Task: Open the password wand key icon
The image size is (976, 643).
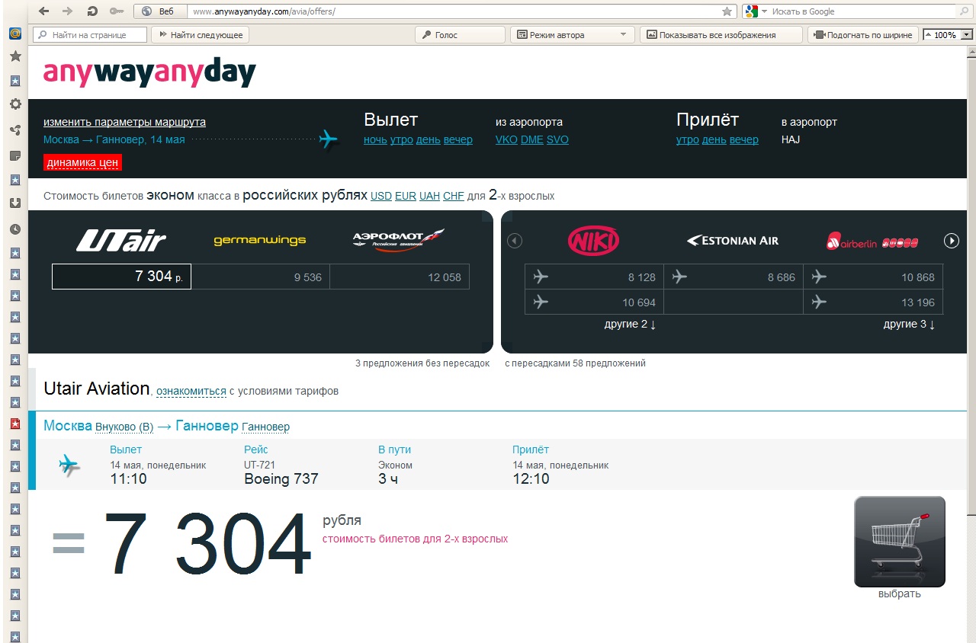Action: [117, 11]
